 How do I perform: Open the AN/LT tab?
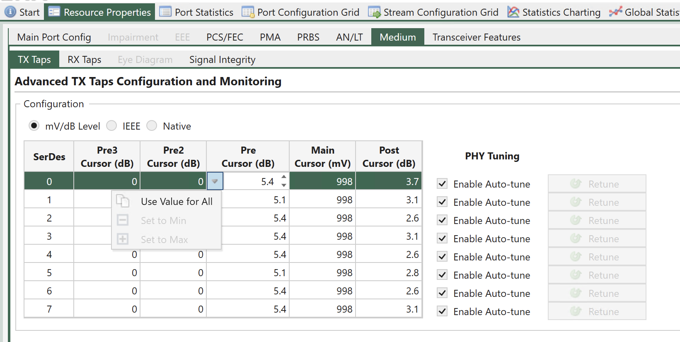349,37
